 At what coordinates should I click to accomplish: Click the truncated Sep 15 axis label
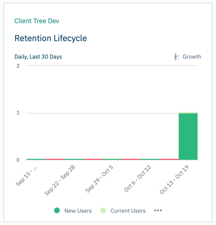coord(27,175)
